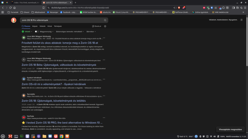Open the Adblock Plus extension
The width and height of the screenshot is (248, 139).
pyautogui.click(x=204, y=7)
